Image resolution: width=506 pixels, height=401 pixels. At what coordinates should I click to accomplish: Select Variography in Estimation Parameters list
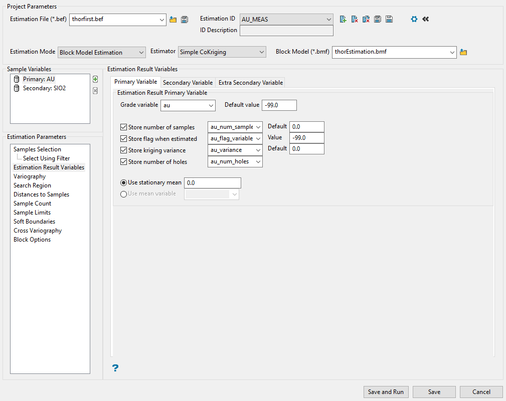click(x=30, y=176)
